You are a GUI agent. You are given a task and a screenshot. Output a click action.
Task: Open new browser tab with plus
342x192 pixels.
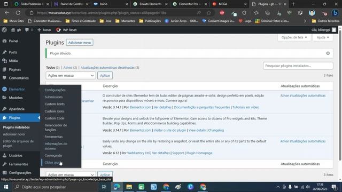click(x=293, y=4)
